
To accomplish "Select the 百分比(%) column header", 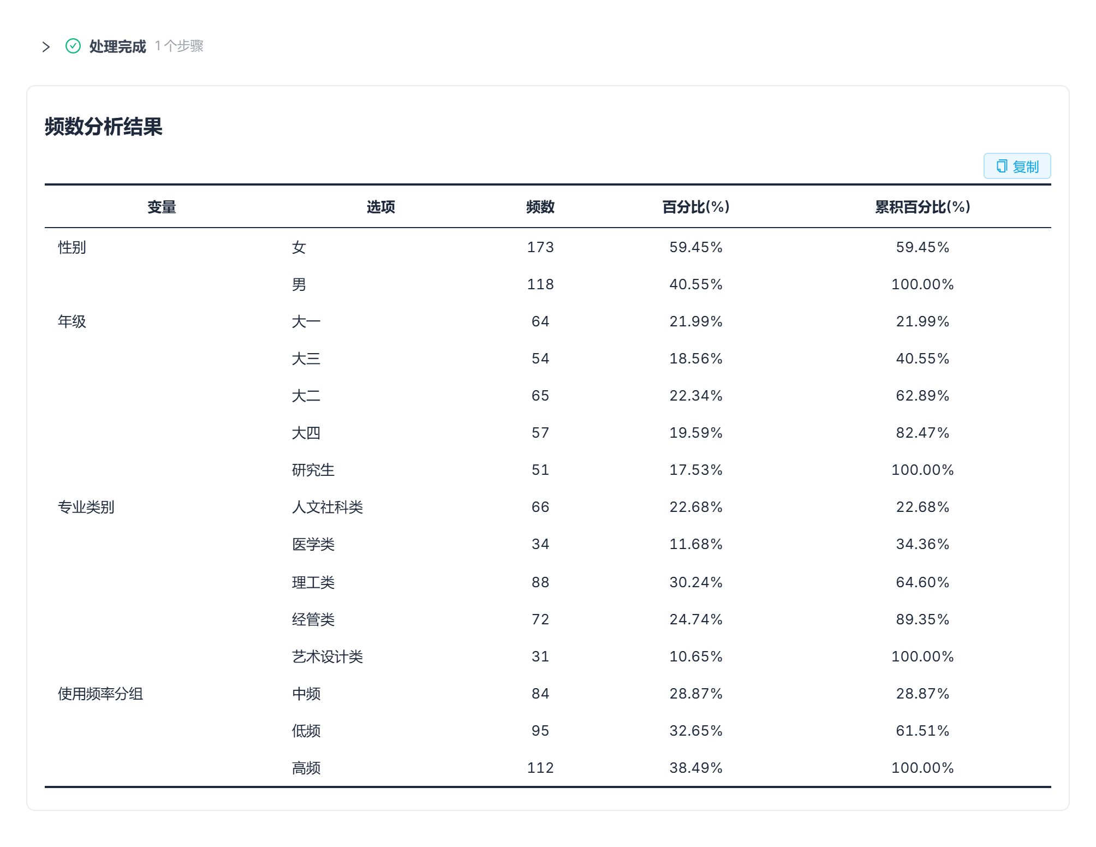I will [x=696, y=207].
